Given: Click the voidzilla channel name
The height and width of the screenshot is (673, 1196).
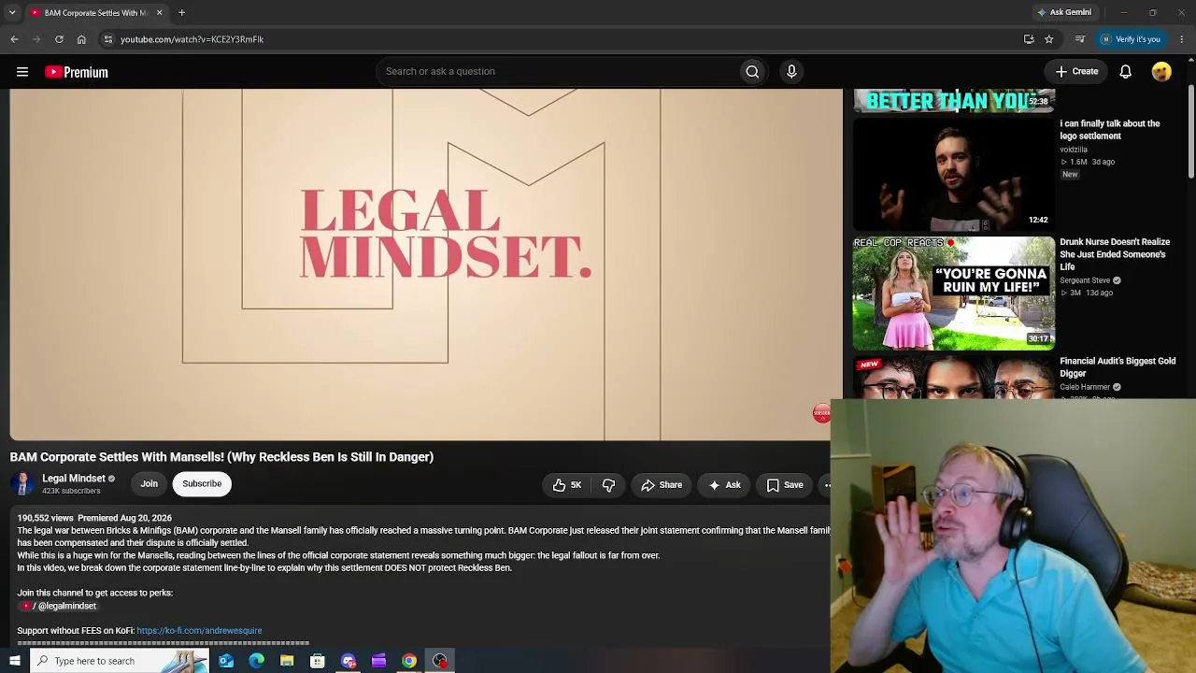Looking at the screenshot, I should (x=1074, y=150).
